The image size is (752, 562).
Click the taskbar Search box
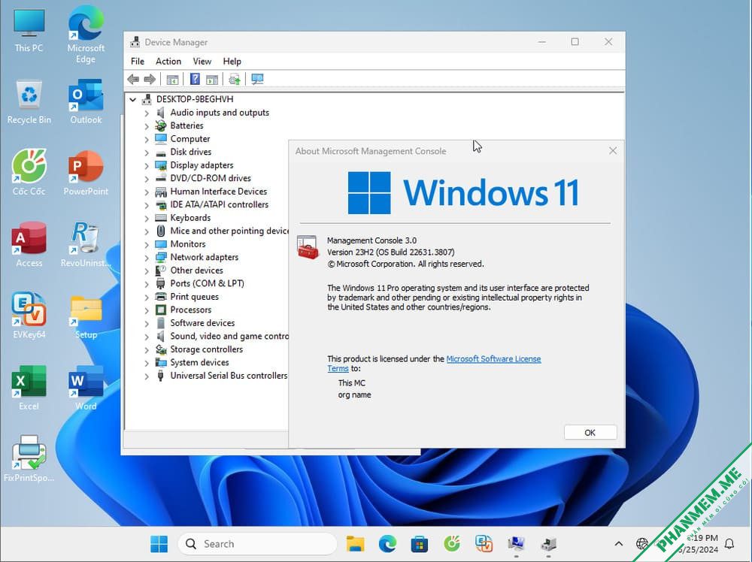click(257, 544)
